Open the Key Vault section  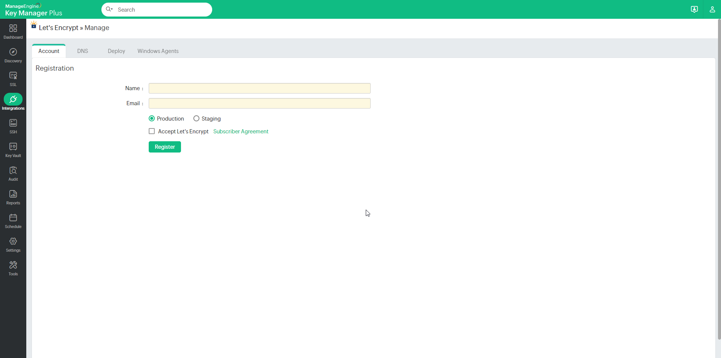(13, 150)
